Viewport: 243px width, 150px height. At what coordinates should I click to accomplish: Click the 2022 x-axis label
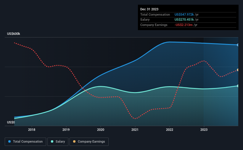click(170, 130)
